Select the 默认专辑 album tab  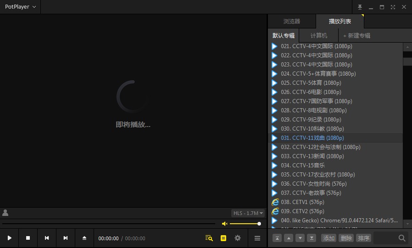pyautogui.click(x=284, y=35)
